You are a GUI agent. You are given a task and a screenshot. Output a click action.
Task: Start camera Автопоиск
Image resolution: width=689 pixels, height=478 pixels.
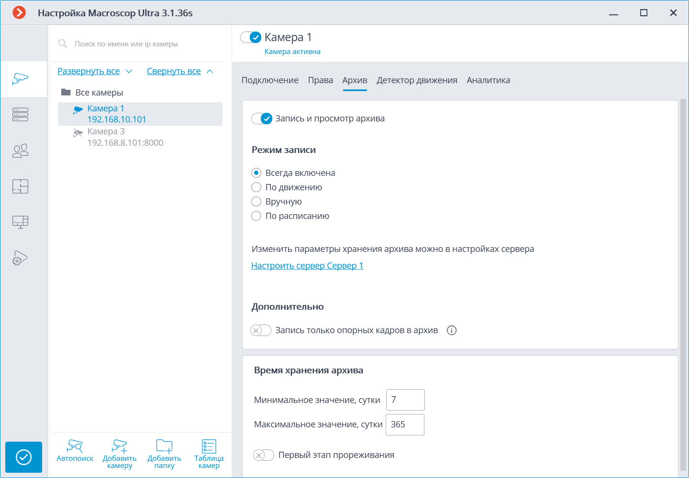pyautogui.click(x=75, y=451)
